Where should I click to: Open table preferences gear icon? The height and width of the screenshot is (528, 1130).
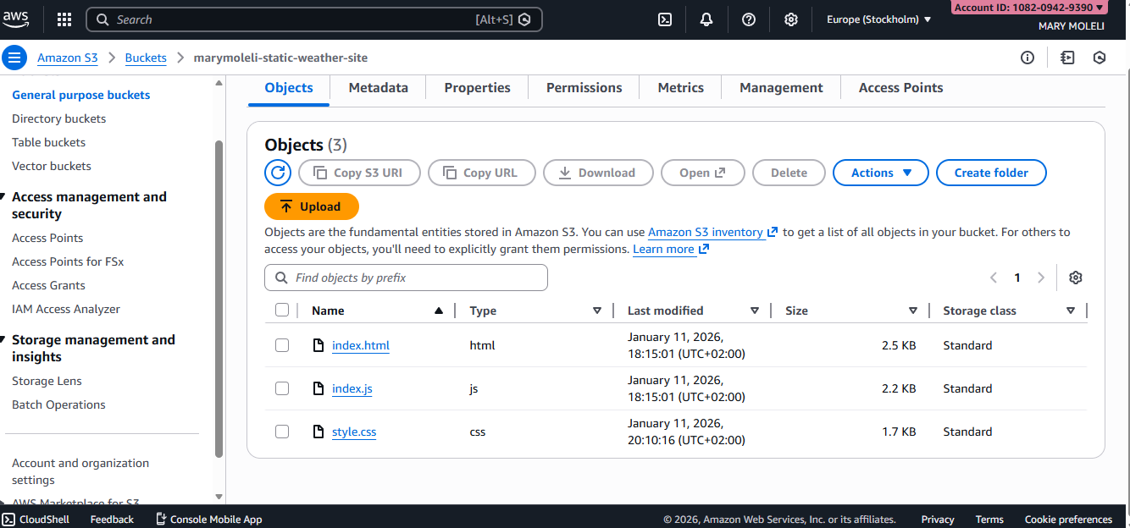(1076, 278)
